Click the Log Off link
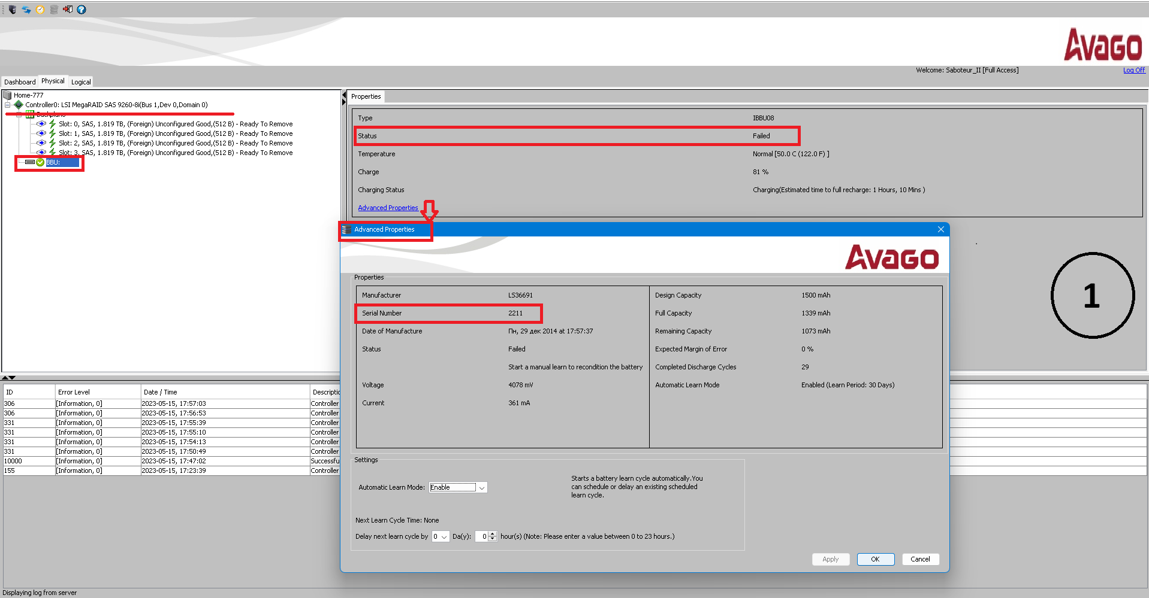Screen dimensions: 1149x598 (1133, 70)
